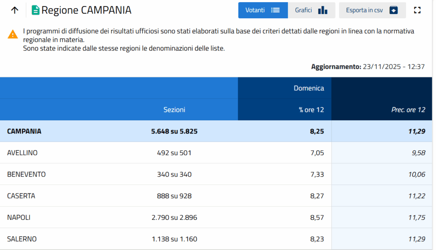Screen dimensions: 436x250
Task: Select the Votanti tab label
Action: tap(255, 10)
